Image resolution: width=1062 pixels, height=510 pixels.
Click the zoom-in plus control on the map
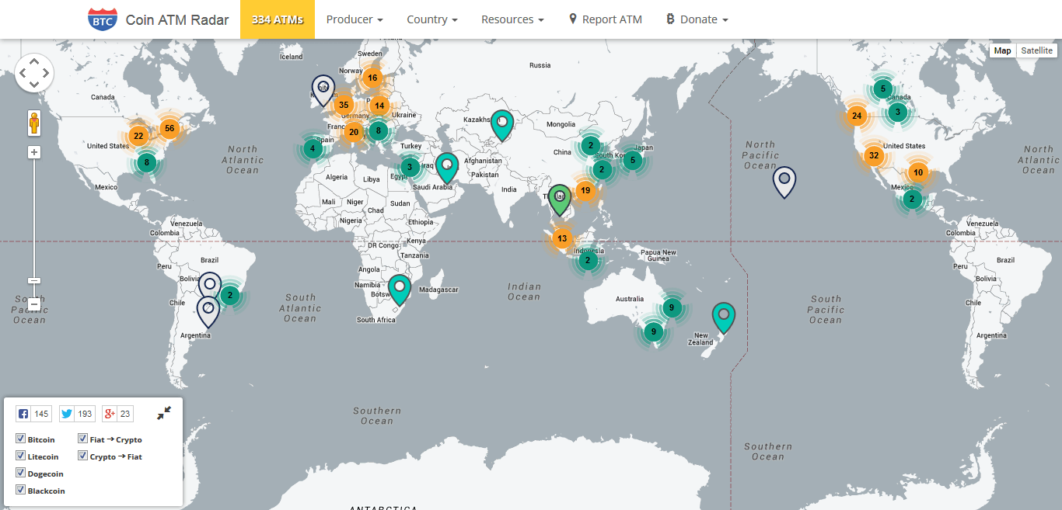tap(33, 151)
